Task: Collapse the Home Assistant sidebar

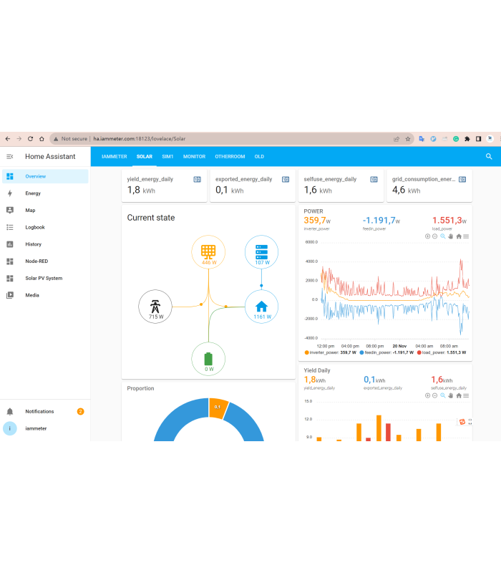Action: pyautogui.click(x=10, y=156)
